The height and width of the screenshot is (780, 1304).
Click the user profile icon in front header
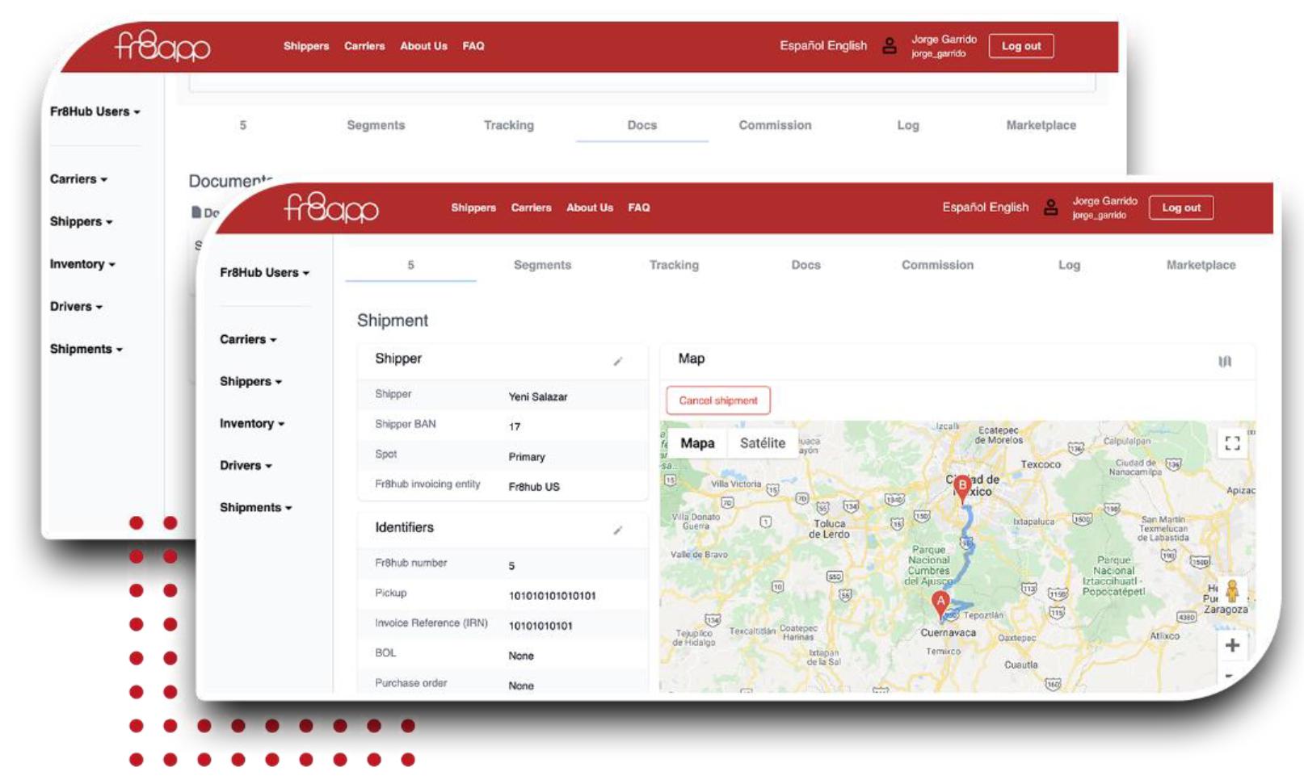coord(1050,208)
